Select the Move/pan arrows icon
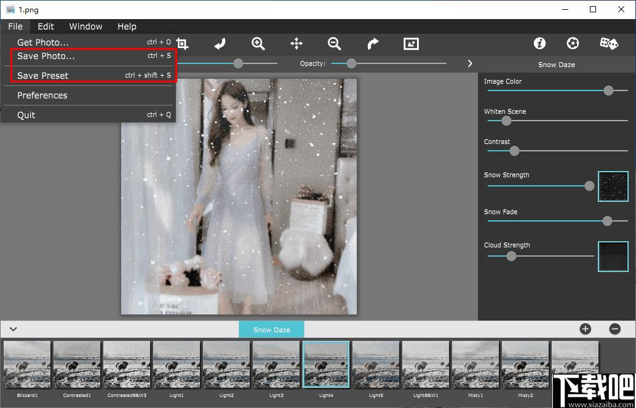 click(x=296, y=44)
